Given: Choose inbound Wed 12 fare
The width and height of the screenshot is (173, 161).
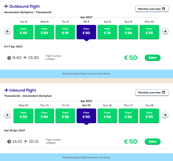Looking at the screenshot, I should (x=23, y=116).
